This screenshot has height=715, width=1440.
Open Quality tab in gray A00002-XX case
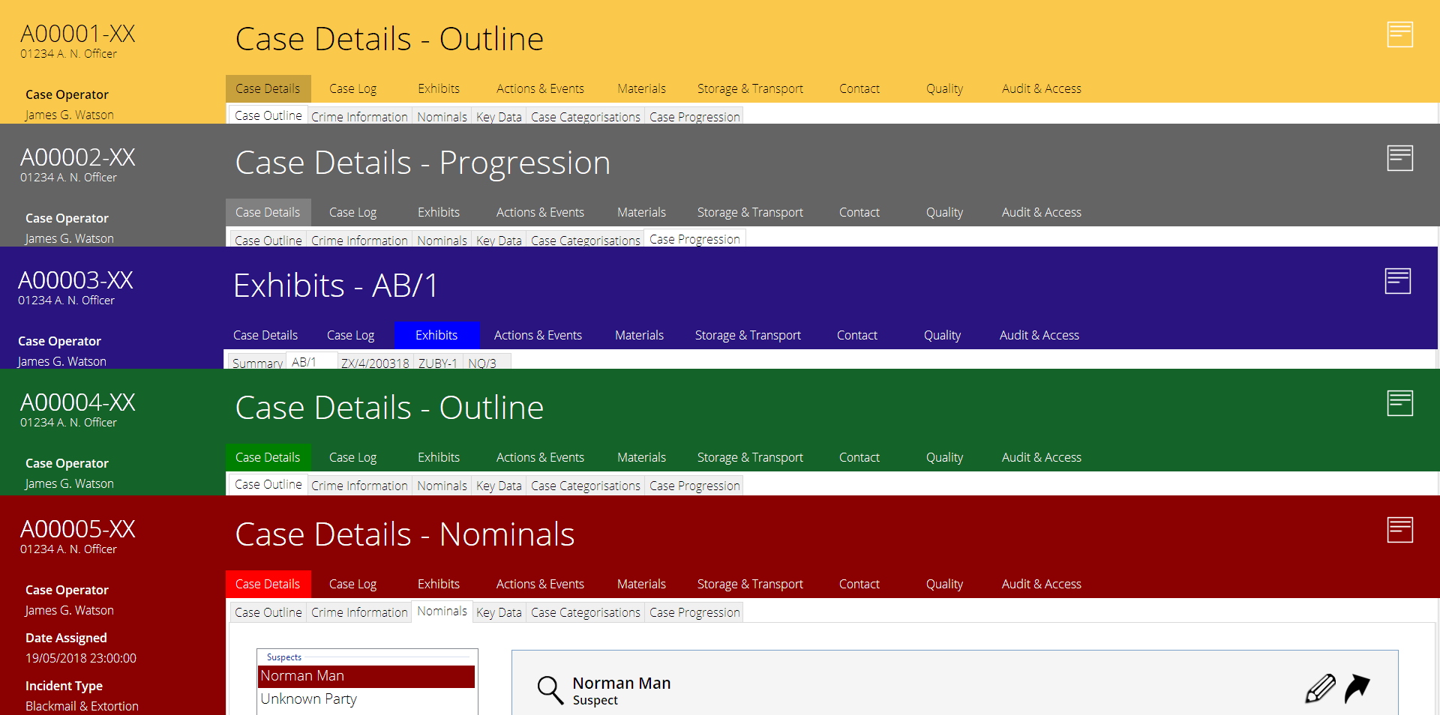944,212
